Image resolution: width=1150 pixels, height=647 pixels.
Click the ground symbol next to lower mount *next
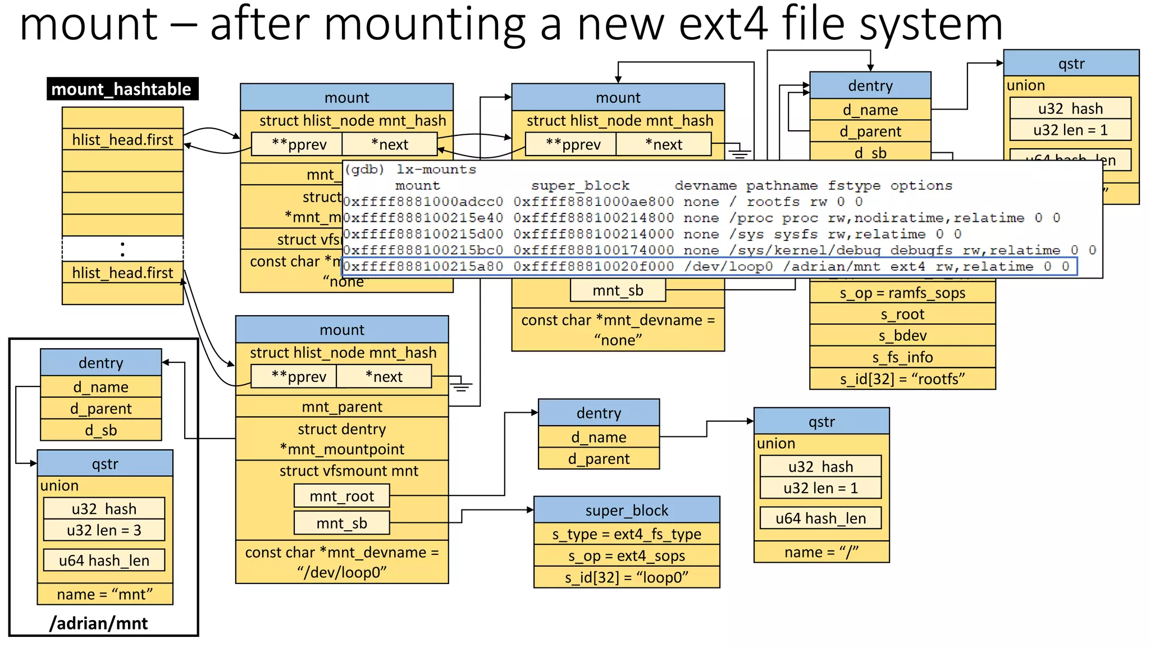click(461, 385)
